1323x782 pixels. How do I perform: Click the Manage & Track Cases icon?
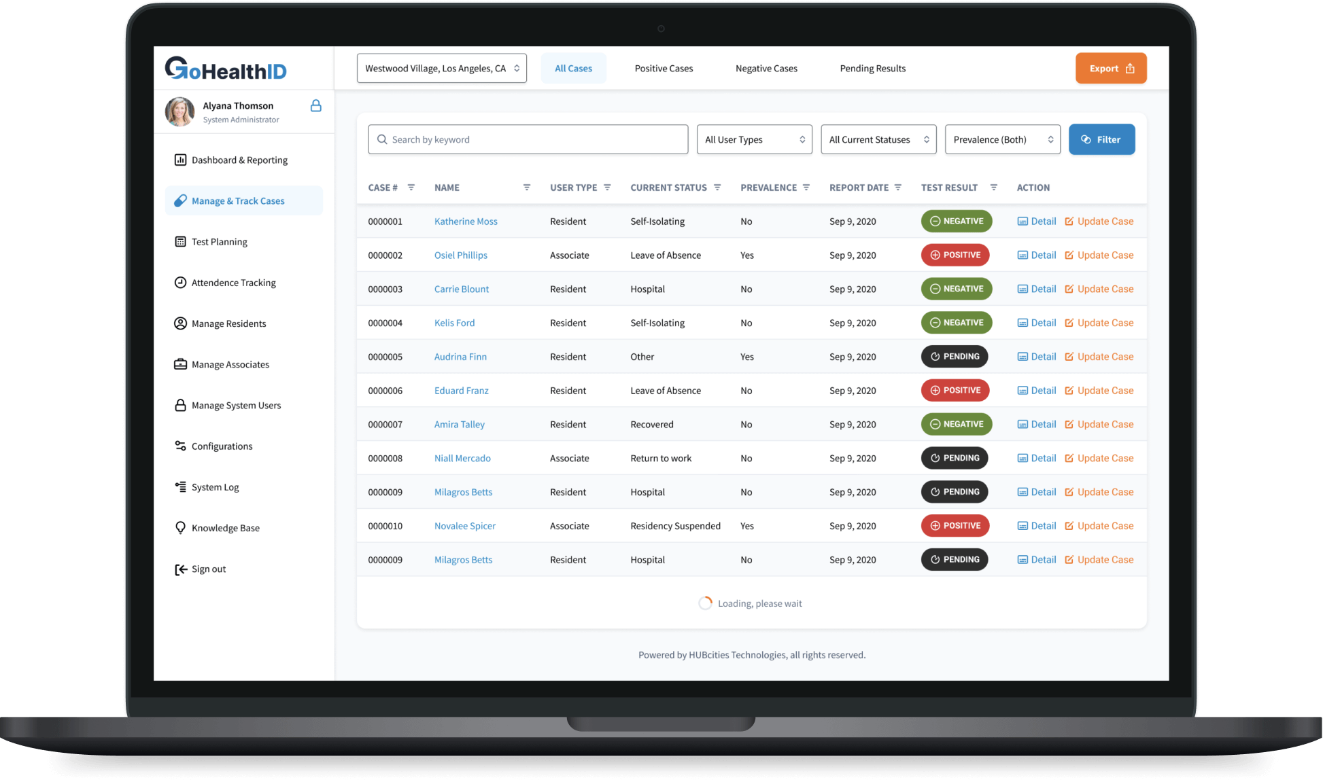point(181,200)
